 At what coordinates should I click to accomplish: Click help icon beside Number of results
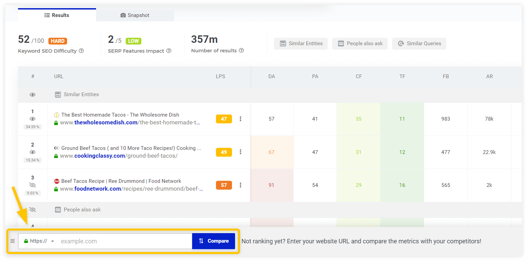pyautogui.click(x=241, y=50)
